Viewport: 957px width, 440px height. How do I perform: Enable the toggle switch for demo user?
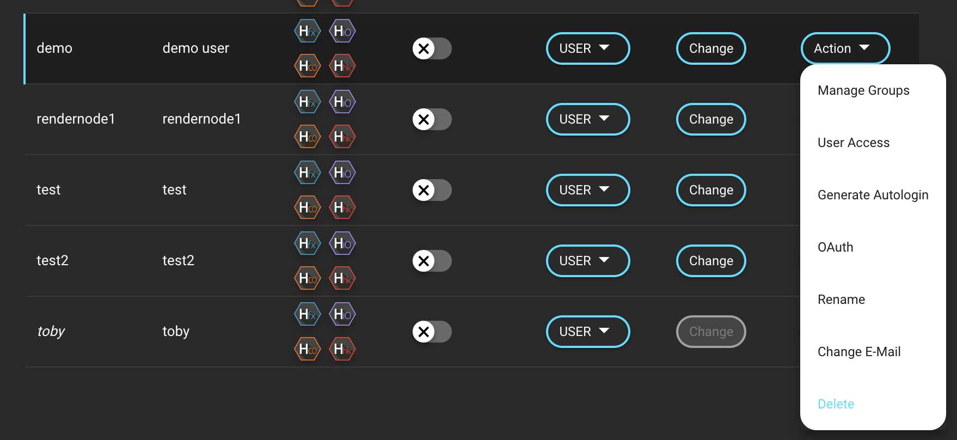pos(432,48)
